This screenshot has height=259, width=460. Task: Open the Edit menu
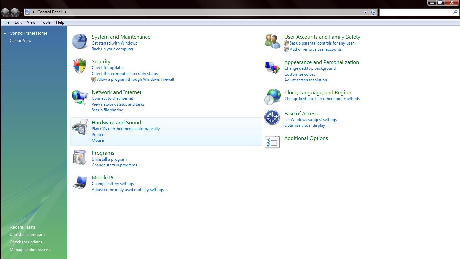[18, 22]
